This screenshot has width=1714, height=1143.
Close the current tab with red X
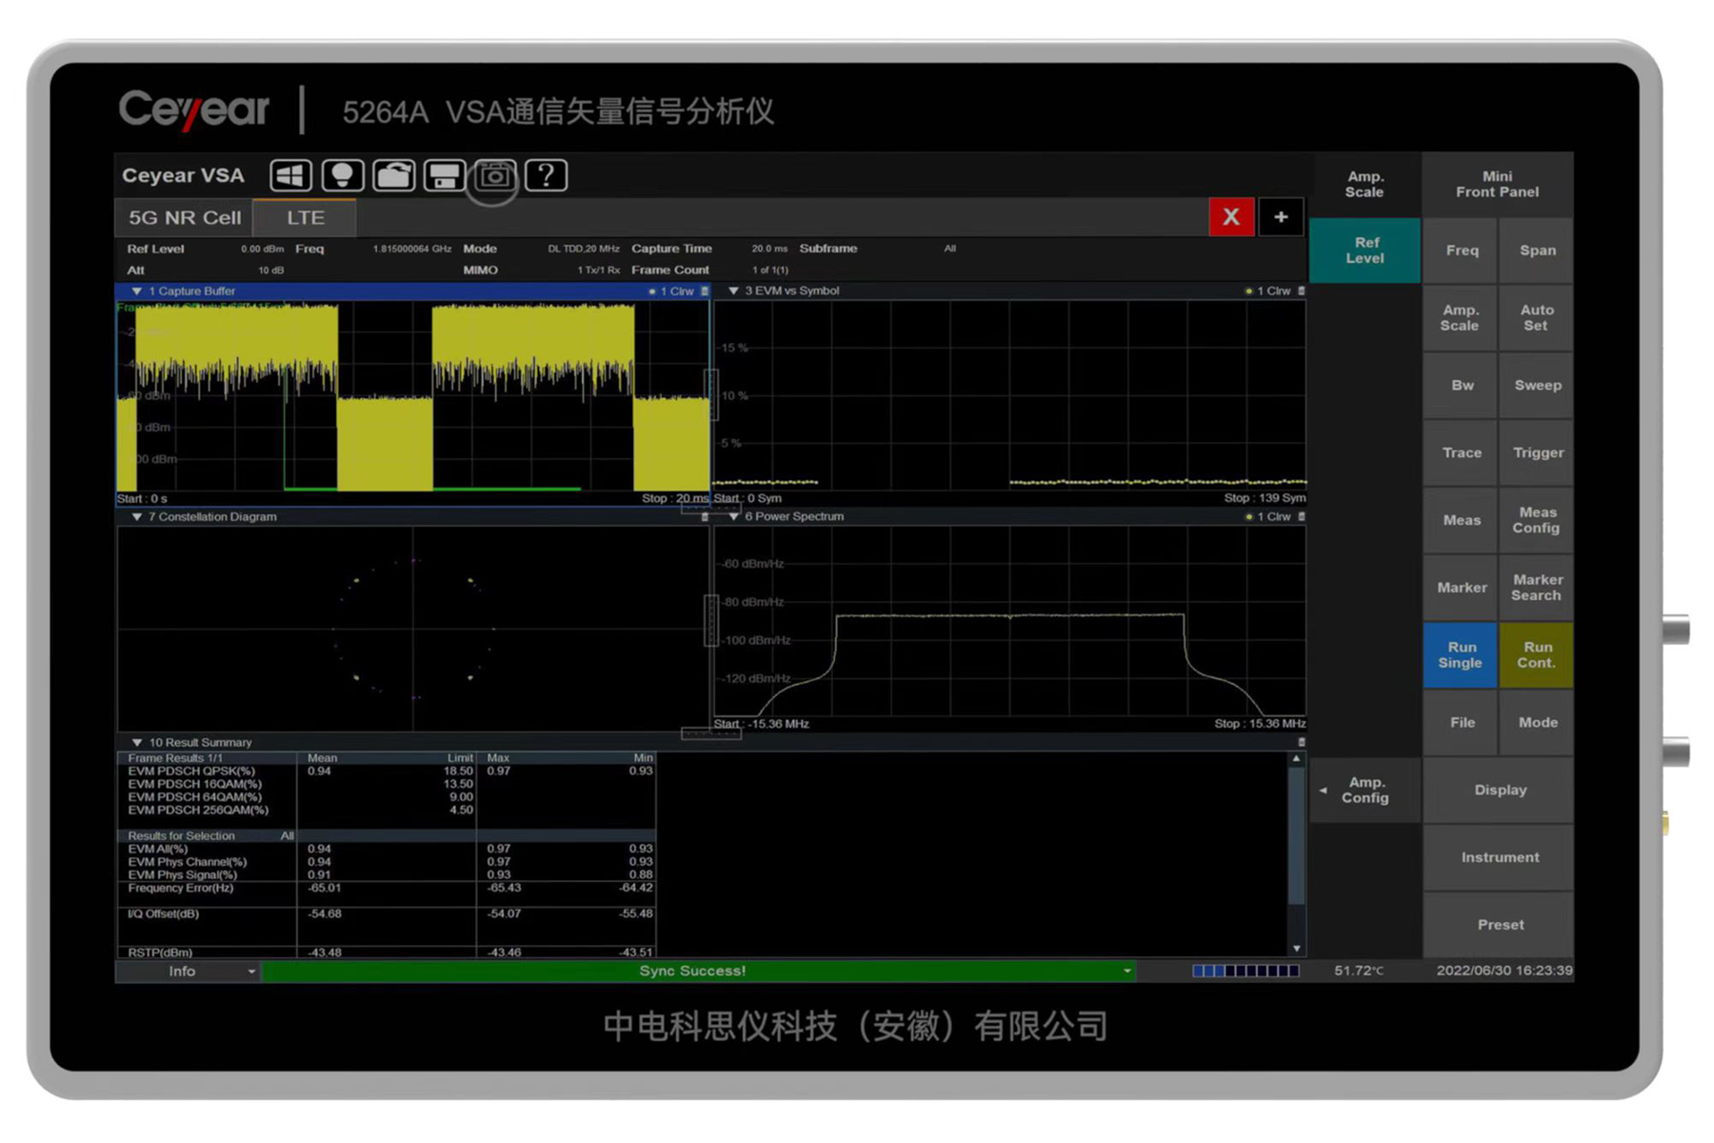coord(1230,217)
